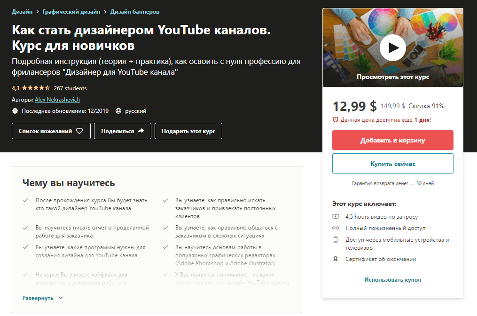Screen dimensions: 477x316
Task: Go to Графический дизайн breadcrumb
Action: [71, 12]
